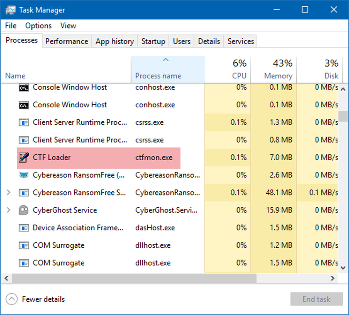The height and width of the screenshot is (315, 349).
Task: Switch to the Performance tab
Action: 67,41
